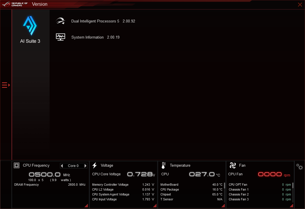Click System Information version entry

(95, 37)
